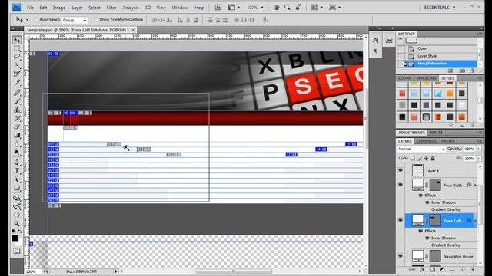
Task: Open the Opacity slider arrow
Action: click(478, 149)
